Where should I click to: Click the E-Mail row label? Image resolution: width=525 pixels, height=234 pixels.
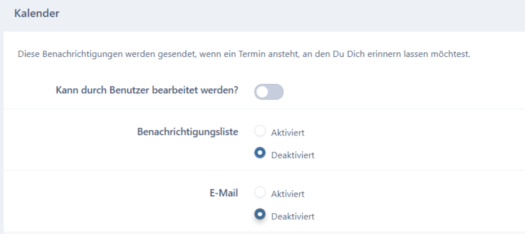222,193
